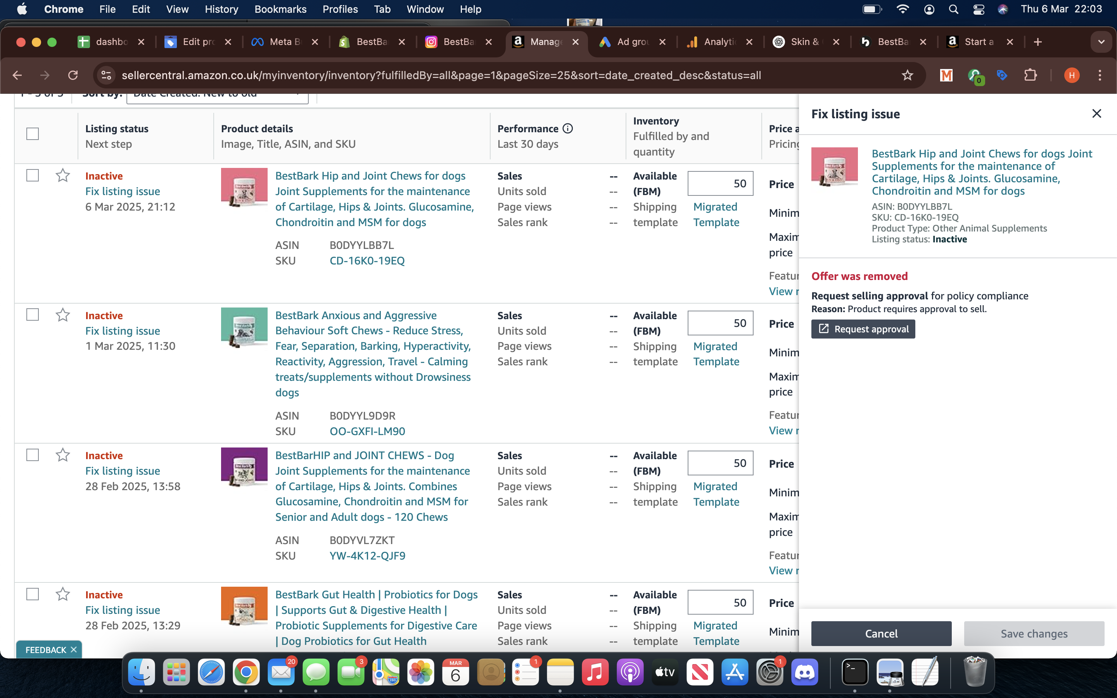
Task: Open the Chrome three-dot menu
Action: tap(1100, 75)
